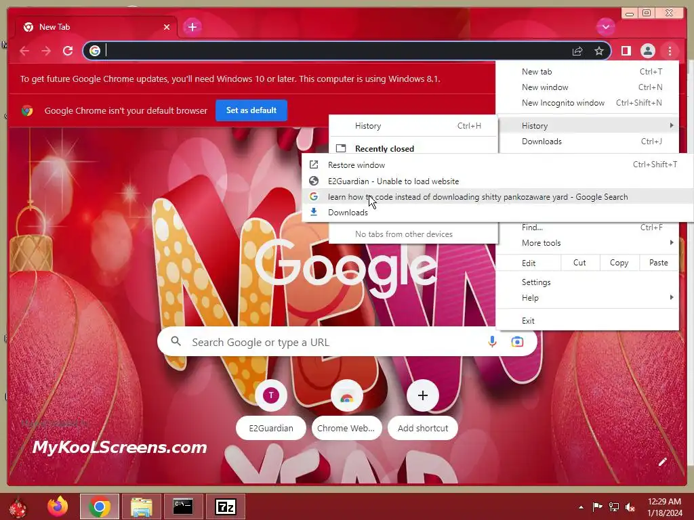This screenshot has width=694, height=520.
Task: Click the share page icon
Action: [x=577, y=51]
